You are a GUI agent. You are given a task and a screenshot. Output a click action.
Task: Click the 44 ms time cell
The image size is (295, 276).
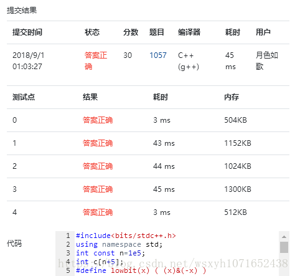click(164, 166)
